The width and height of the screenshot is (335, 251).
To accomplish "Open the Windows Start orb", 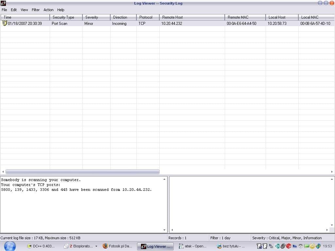I will [x=9, y=246].
